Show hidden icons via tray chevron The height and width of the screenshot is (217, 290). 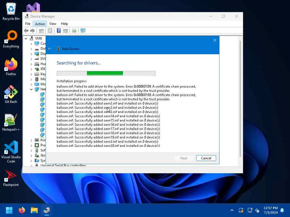[232, 210]
